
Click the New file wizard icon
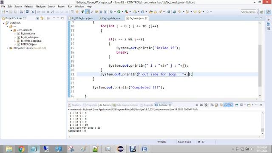click(x=3, y=12)
